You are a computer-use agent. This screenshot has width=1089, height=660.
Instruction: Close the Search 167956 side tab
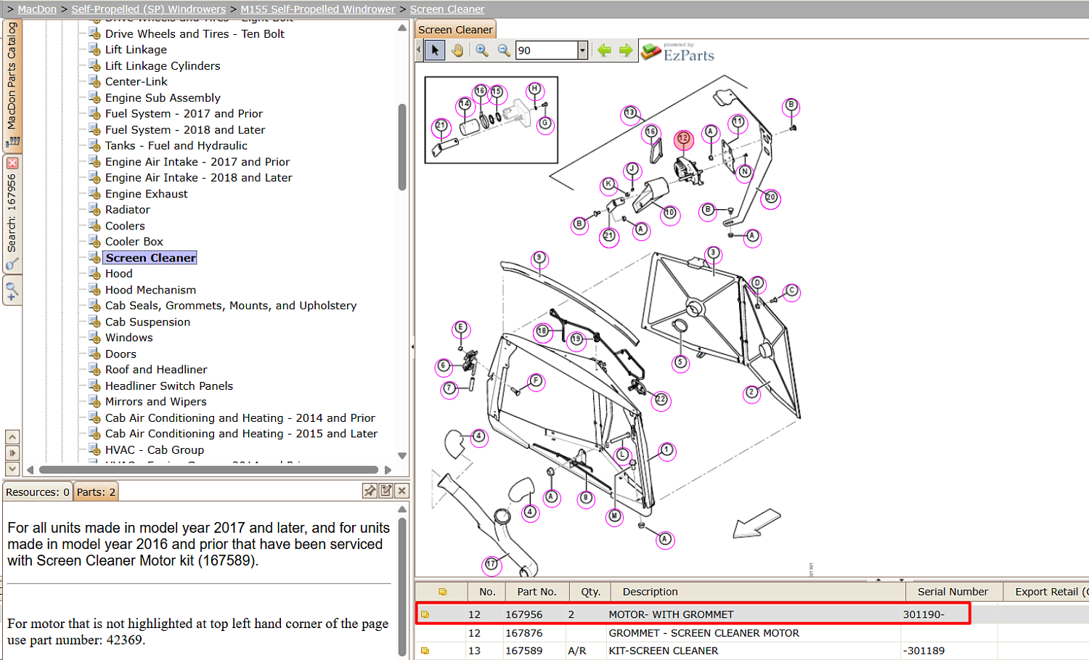[12, 163]
